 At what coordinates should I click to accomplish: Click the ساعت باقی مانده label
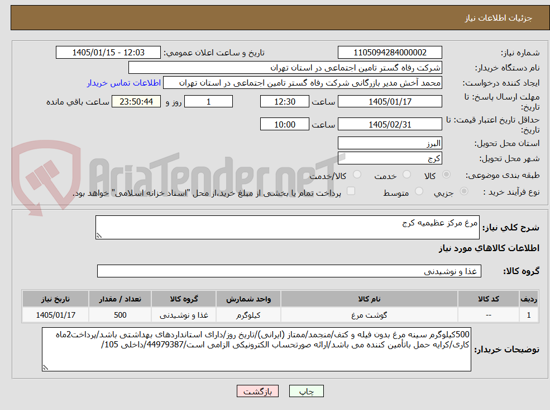pyautogui.click(x=78, y=102)
